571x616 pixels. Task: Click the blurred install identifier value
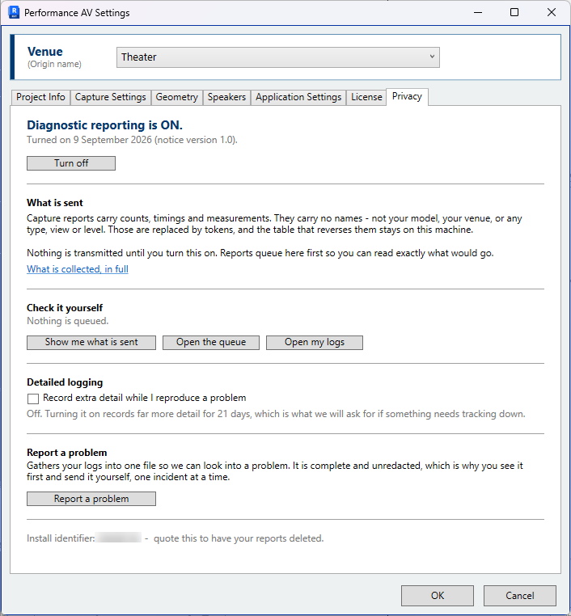pos(119,538)
